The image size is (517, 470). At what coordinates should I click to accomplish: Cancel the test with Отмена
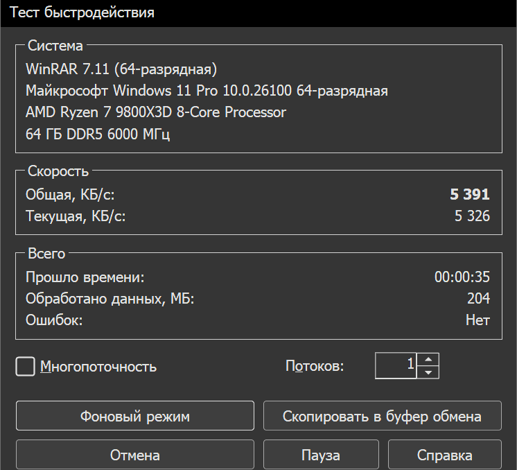point(135,455)
